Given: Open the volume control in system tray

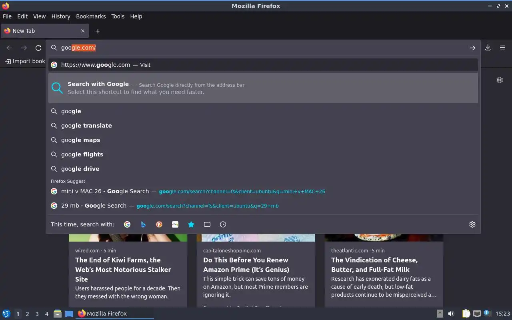Looking at the screenshot, I should pyautogui.click(x=451, y=314).
